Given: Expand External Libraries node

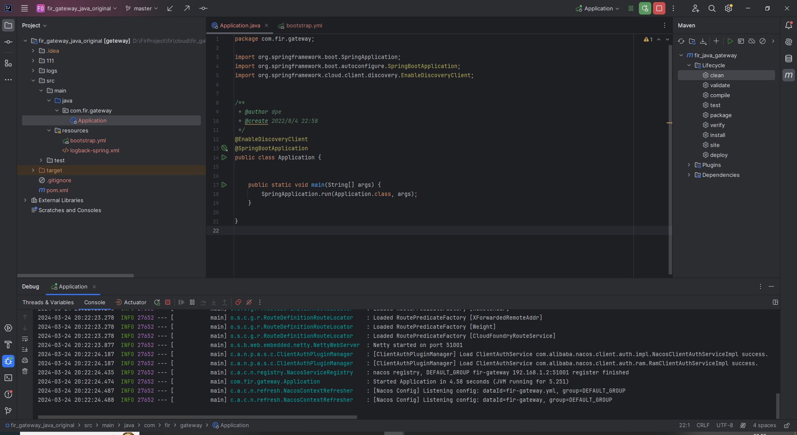Looking at the screenshot, I should click(x=25, y=200).
